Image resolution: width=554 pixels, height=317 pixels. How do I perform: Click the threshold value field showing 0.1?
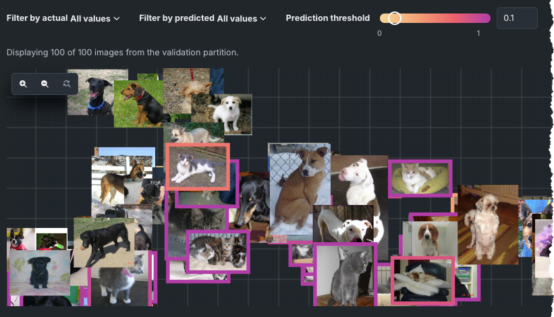tap(517, 18)
